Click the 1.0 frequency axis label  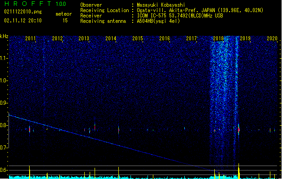tap(4, 81)
